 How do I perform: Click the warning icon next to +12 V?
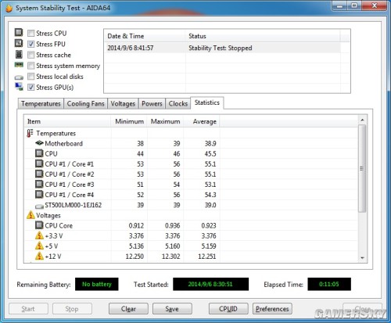pos(39,256)
